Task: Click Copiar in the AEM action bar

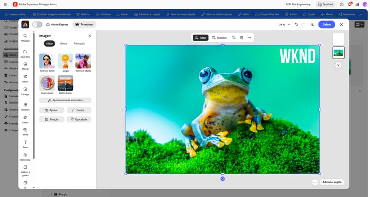Action: point(309,14)
